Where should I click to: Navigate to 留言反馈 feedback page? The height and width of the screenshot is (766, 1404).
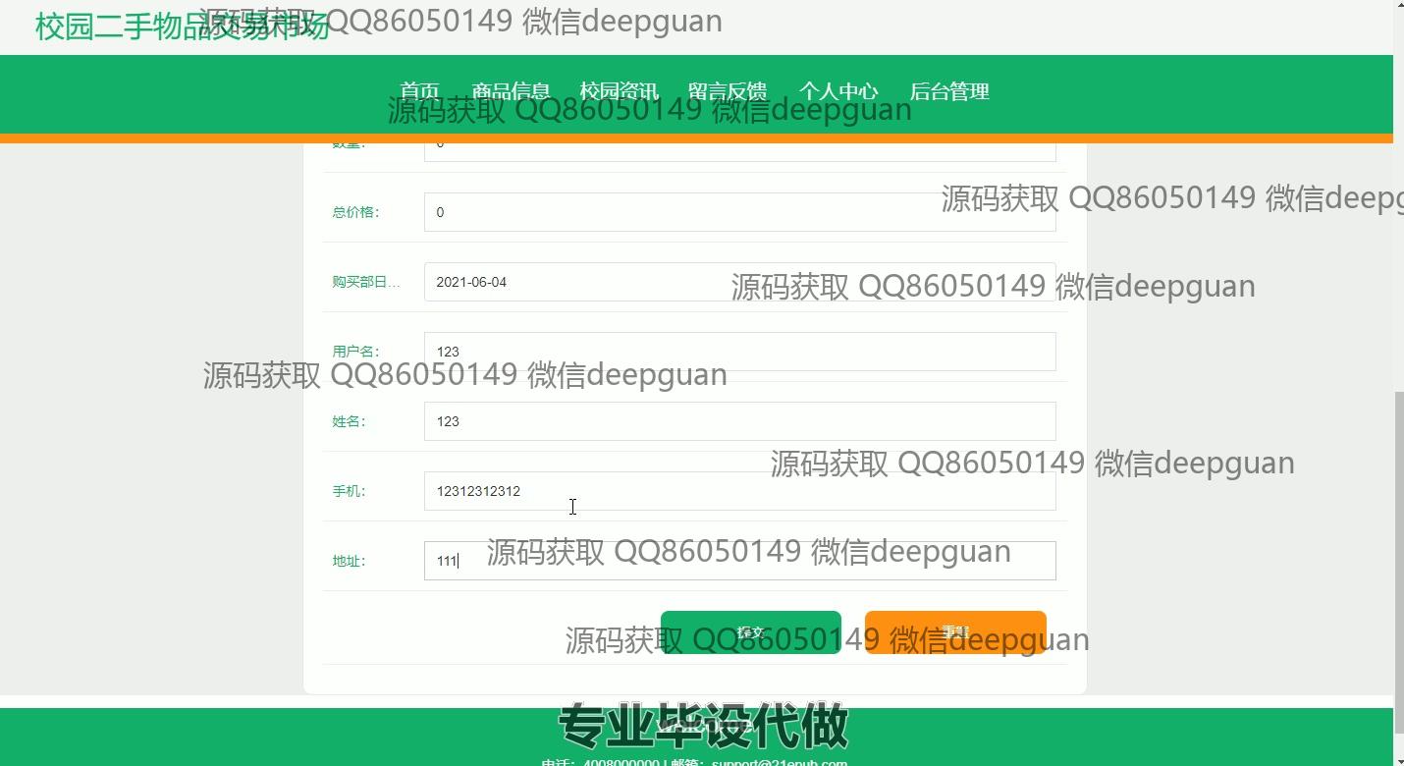tap(728, 91)
